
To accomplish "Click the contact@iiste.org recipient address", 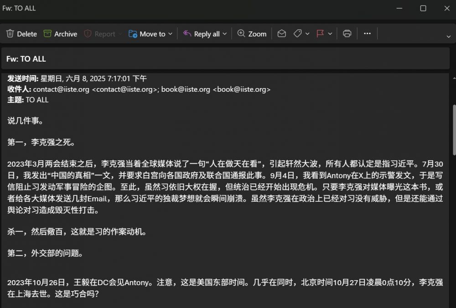I will click(61, 89).
